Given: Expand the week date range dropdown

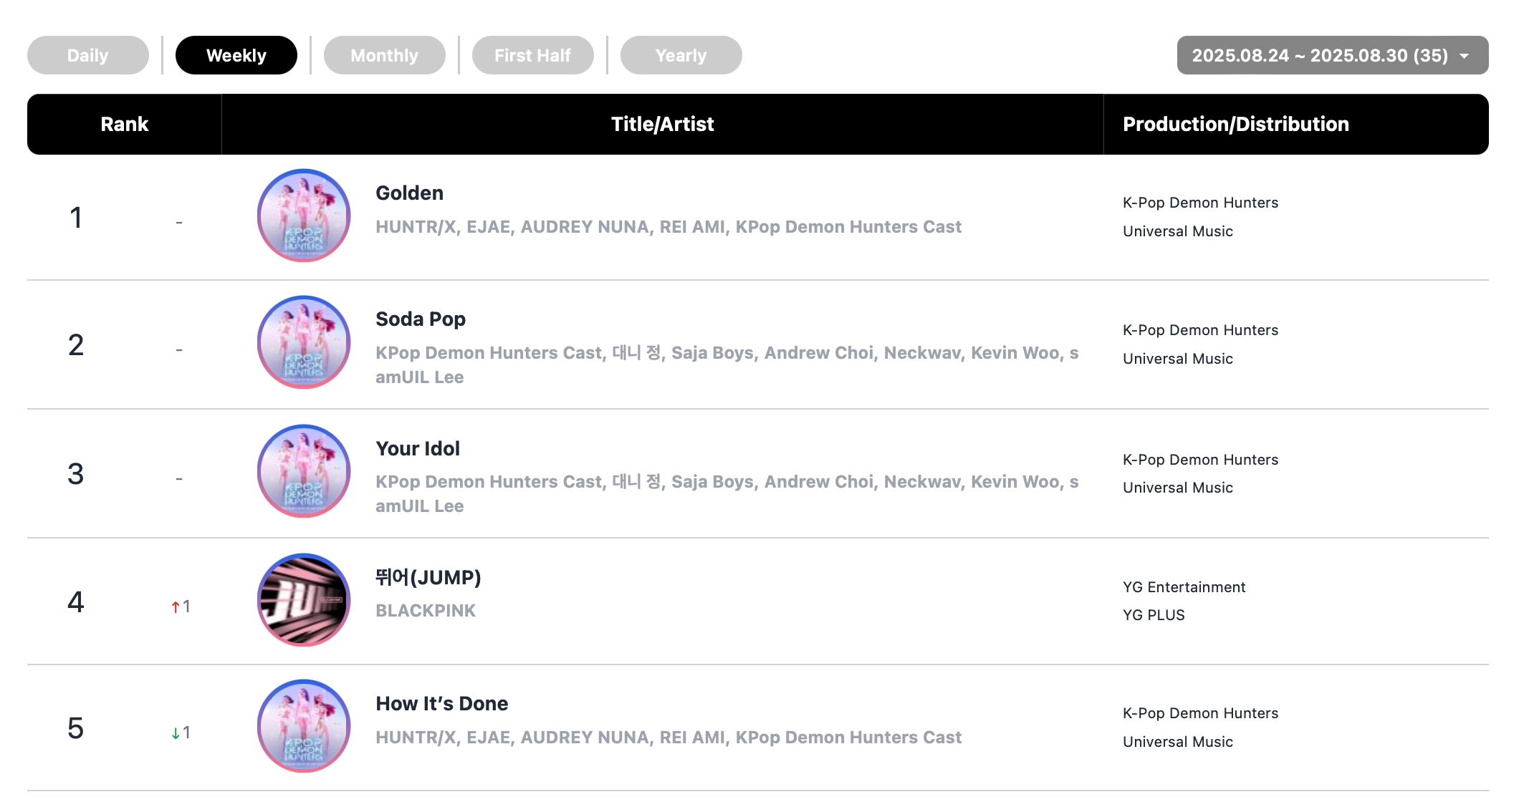Looking at the screenshot, I should [1333, 55].
